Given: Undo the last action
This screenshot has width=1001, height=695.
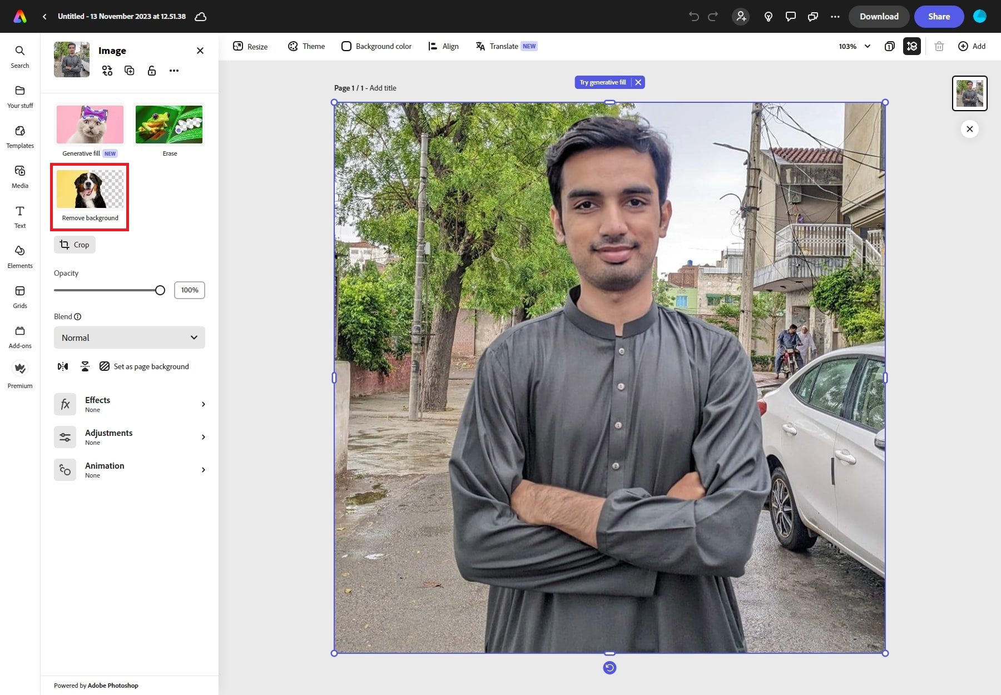Looking at the screenshot, I should pyautogui.click(x=693, y=17).
